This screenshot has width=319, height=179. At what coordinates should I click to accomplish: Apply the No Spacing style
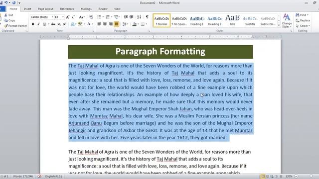tap(179, 20)
